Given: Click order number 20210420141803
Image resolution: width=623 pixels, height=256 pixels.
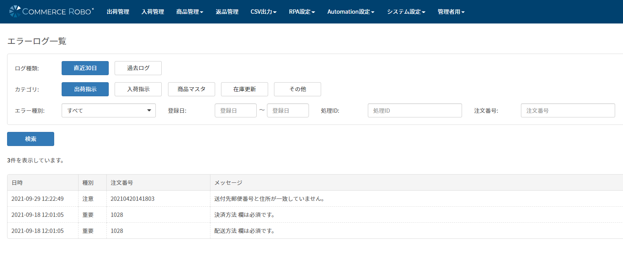Looking at the screenshot, I should (x=133, y=199).
